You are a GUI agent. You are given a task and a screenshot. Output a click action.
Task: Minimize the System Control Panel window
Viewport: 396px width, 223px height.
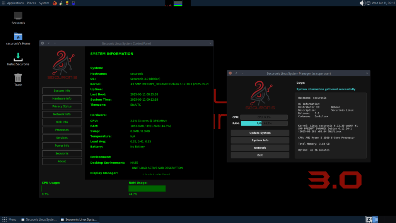[55, 43]
